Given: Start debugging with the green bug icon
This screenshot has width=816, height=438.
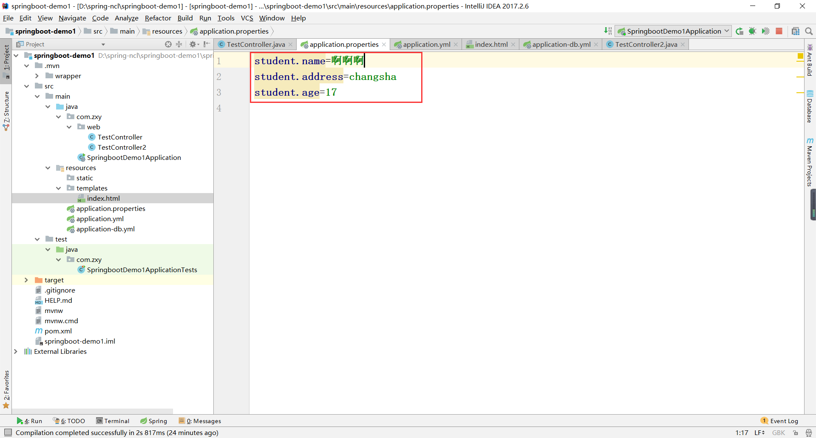Looking at the screenshot, I should click(753, 31).
